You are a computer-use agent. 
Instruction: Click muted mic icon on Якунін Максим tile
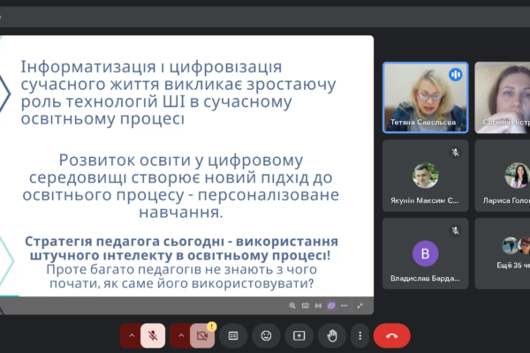pos(455,153)
